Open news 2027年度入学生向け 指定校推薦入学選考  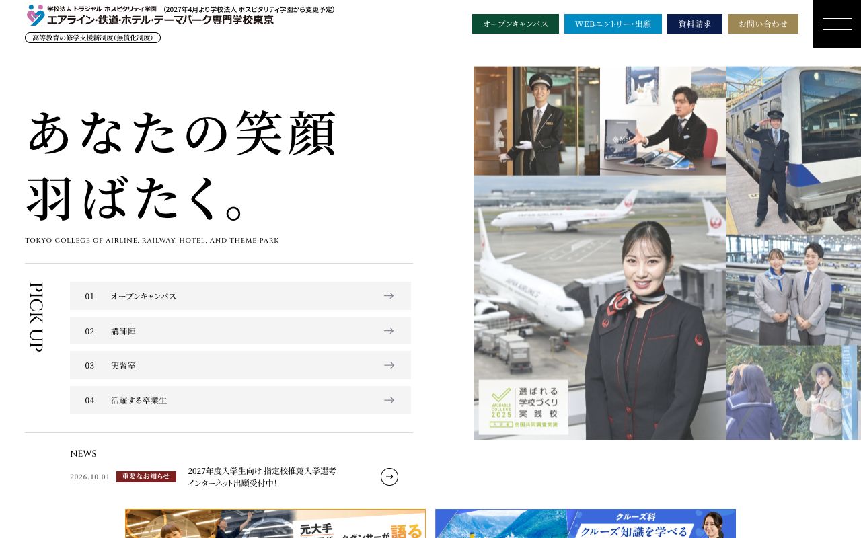point(262,477)
